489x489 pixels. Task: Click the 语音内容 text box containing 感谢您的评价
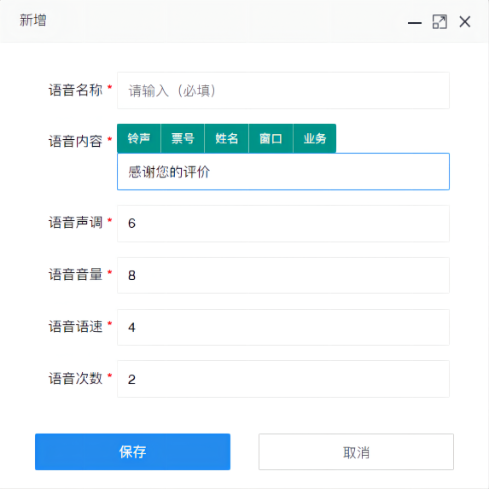tap(283, 172)
